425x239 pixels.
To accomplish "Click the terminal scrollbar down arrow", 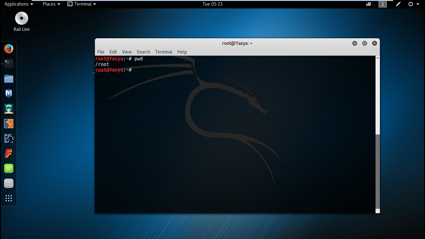I will [378, 211].
